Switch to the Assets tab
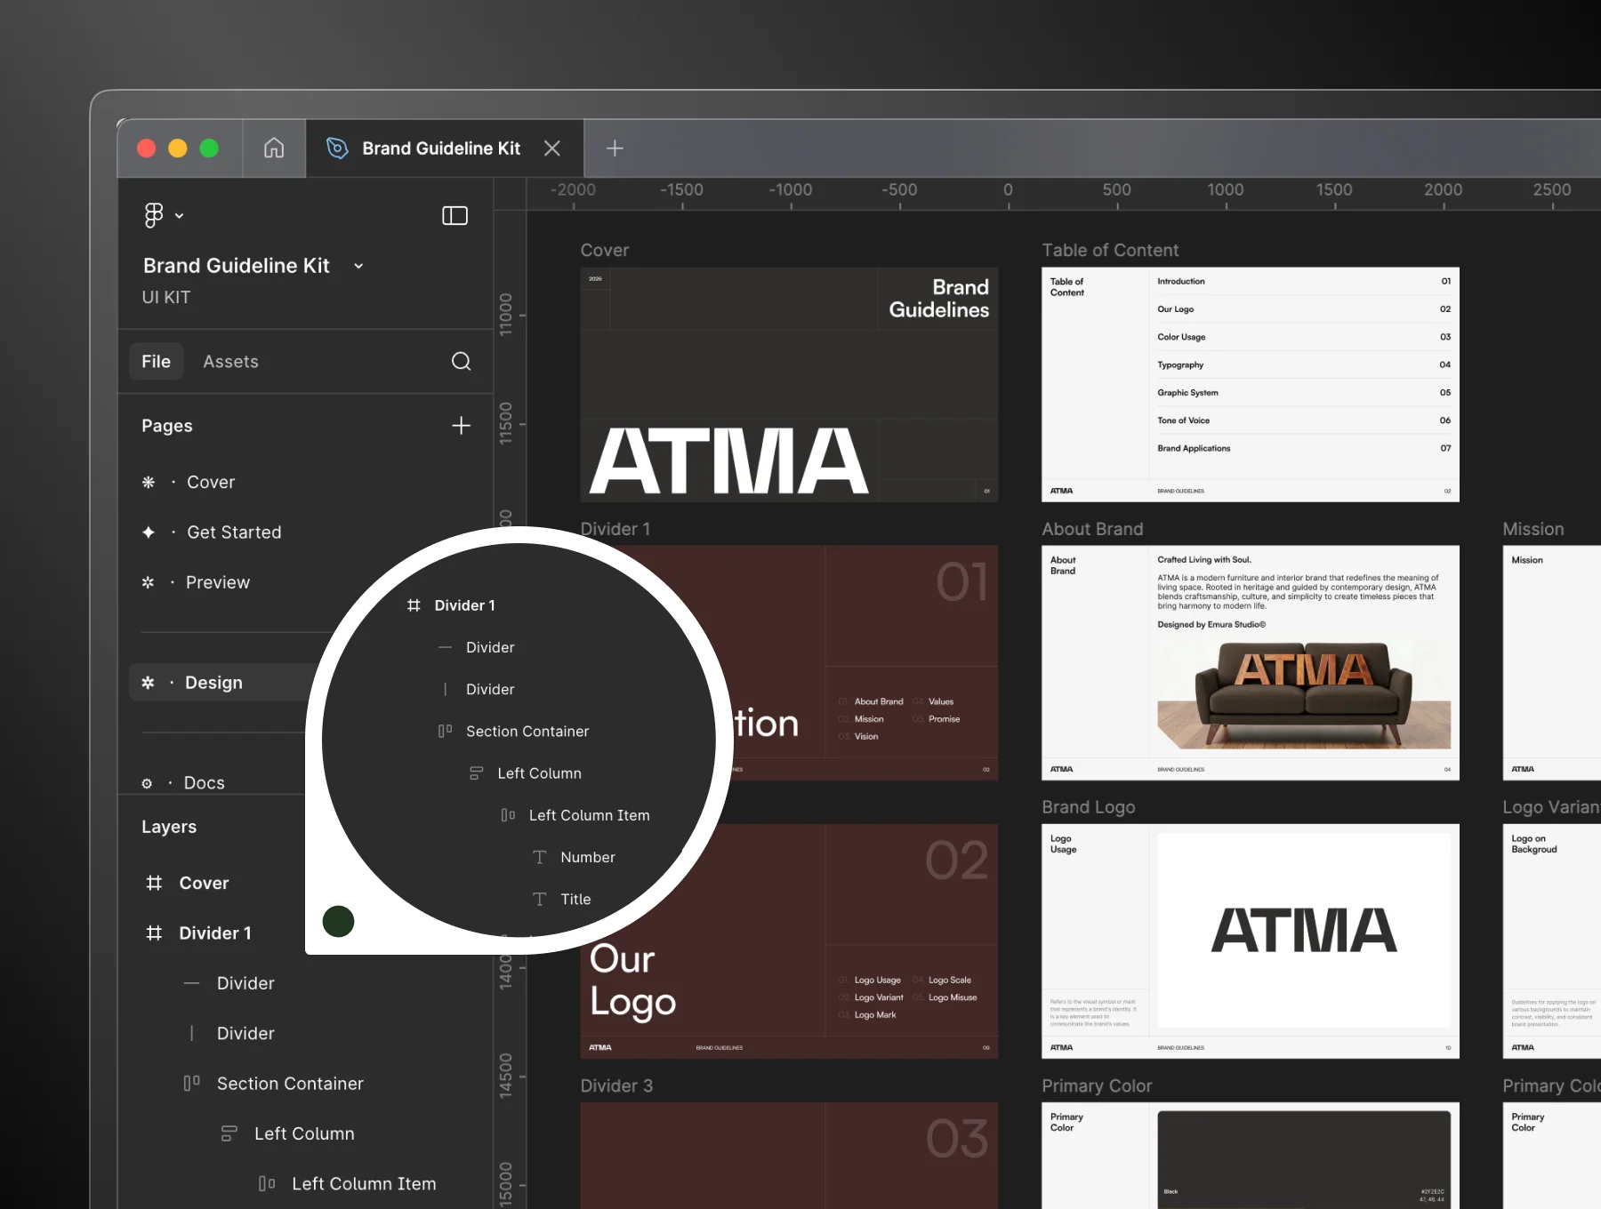1601x1209 pixels. [230, 362]
